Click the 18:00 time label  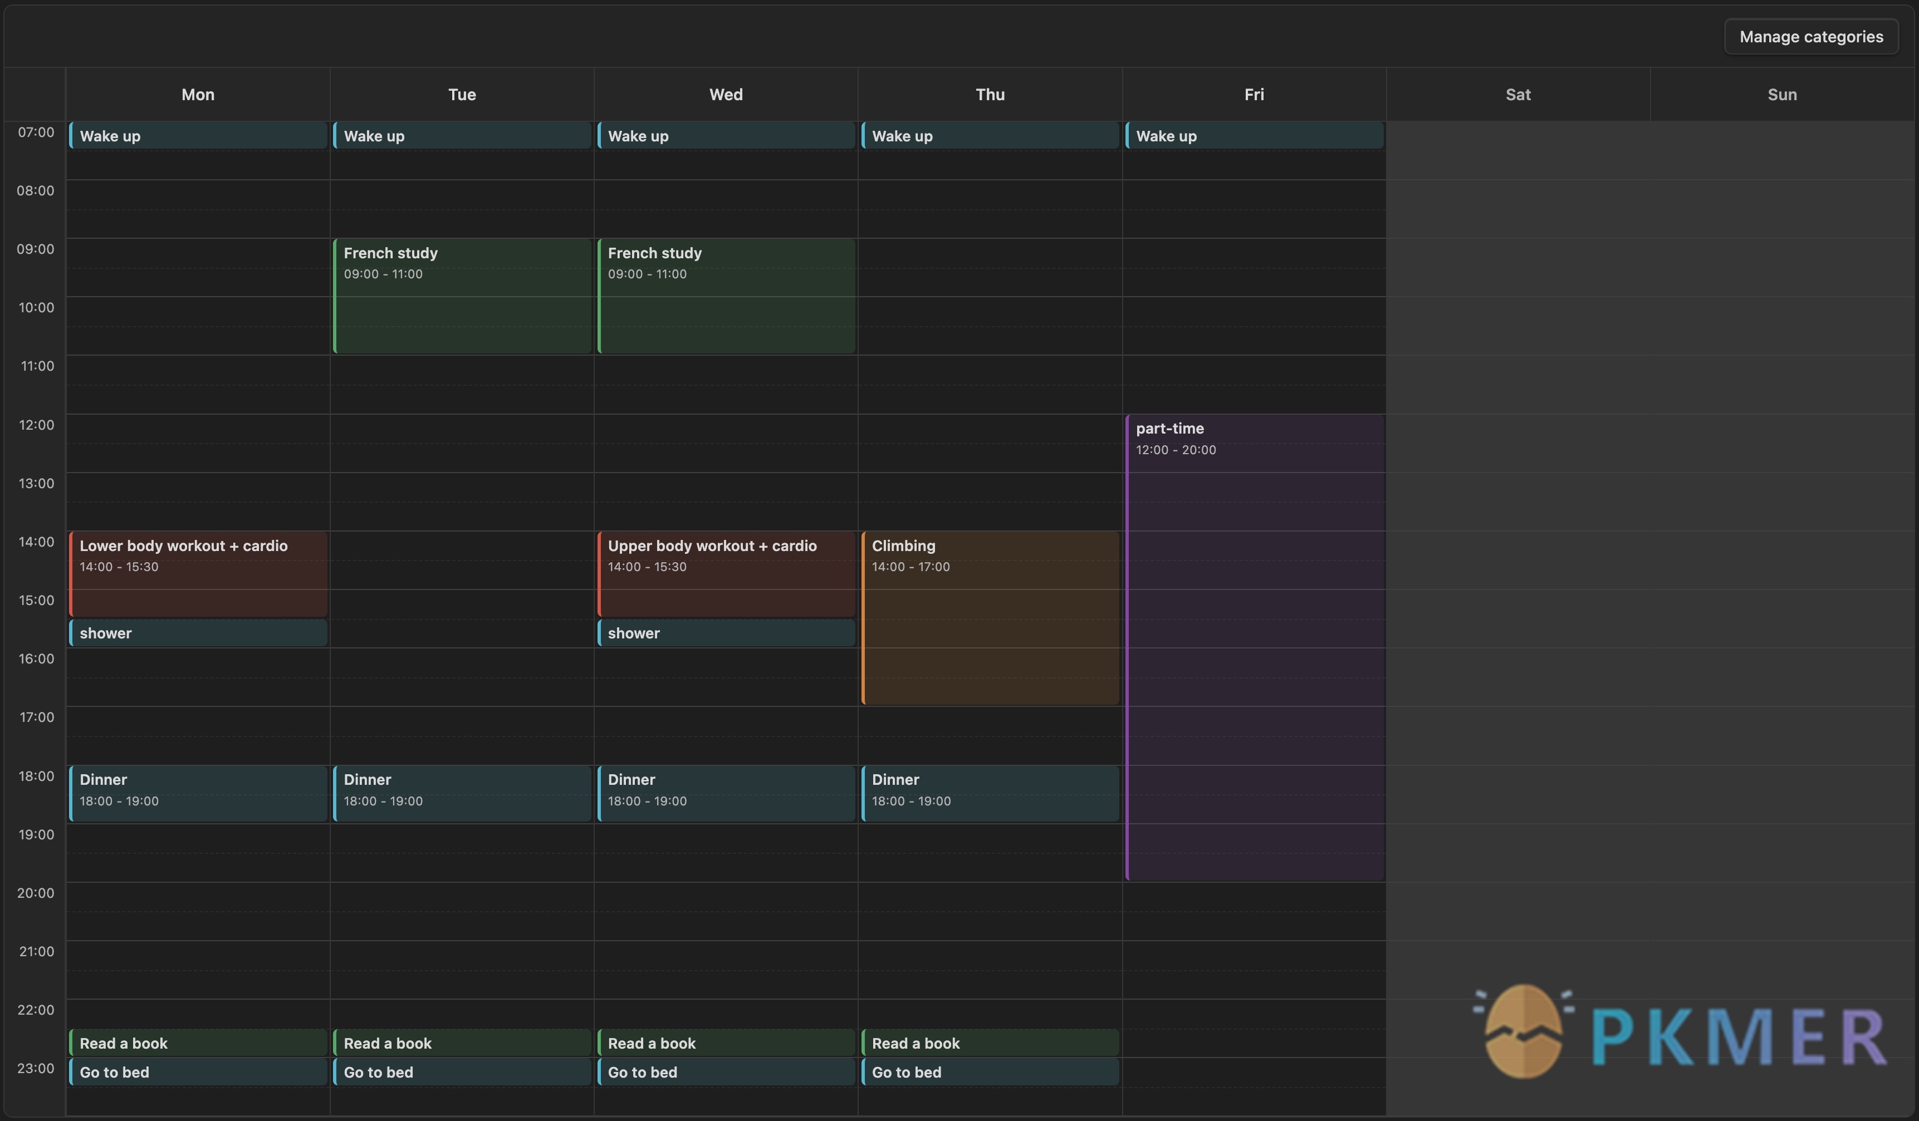click(37, 776)
